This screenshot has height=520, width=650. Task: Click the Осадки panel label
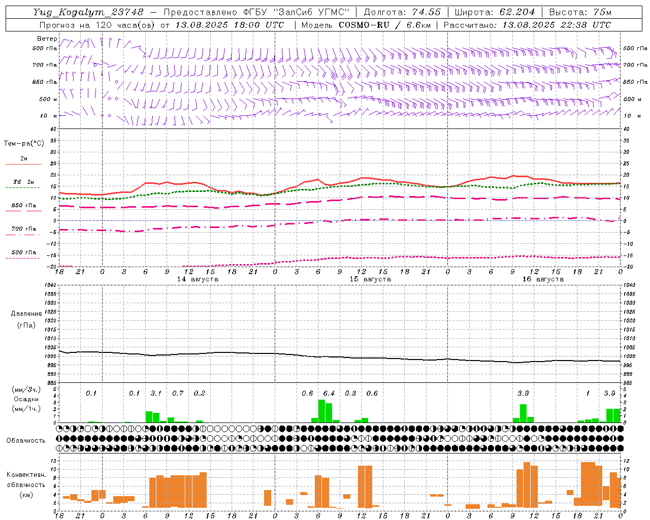tap(26, 399)
